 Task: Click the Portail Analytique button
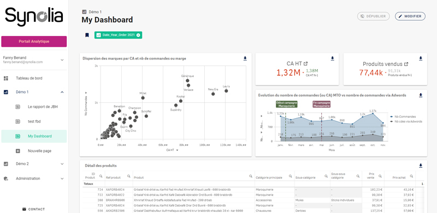(x=34, y=41)
